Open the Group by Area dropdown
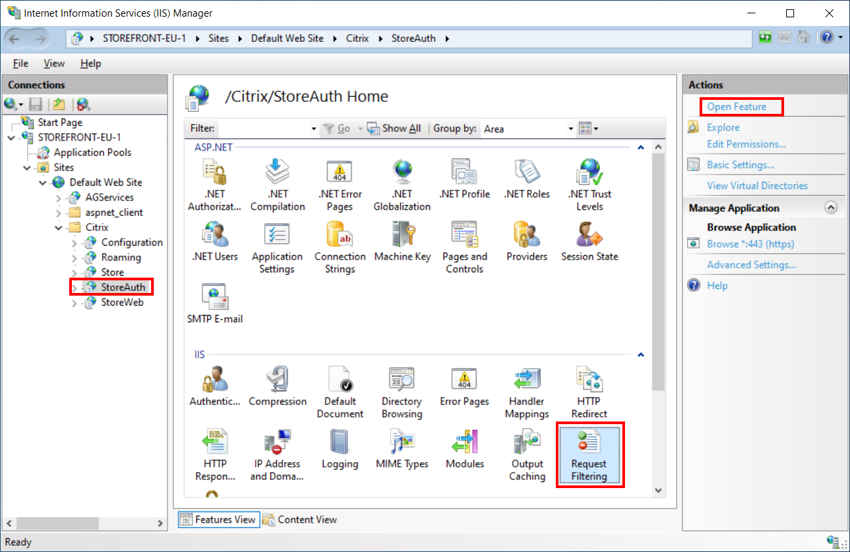 tap(571, 129)
